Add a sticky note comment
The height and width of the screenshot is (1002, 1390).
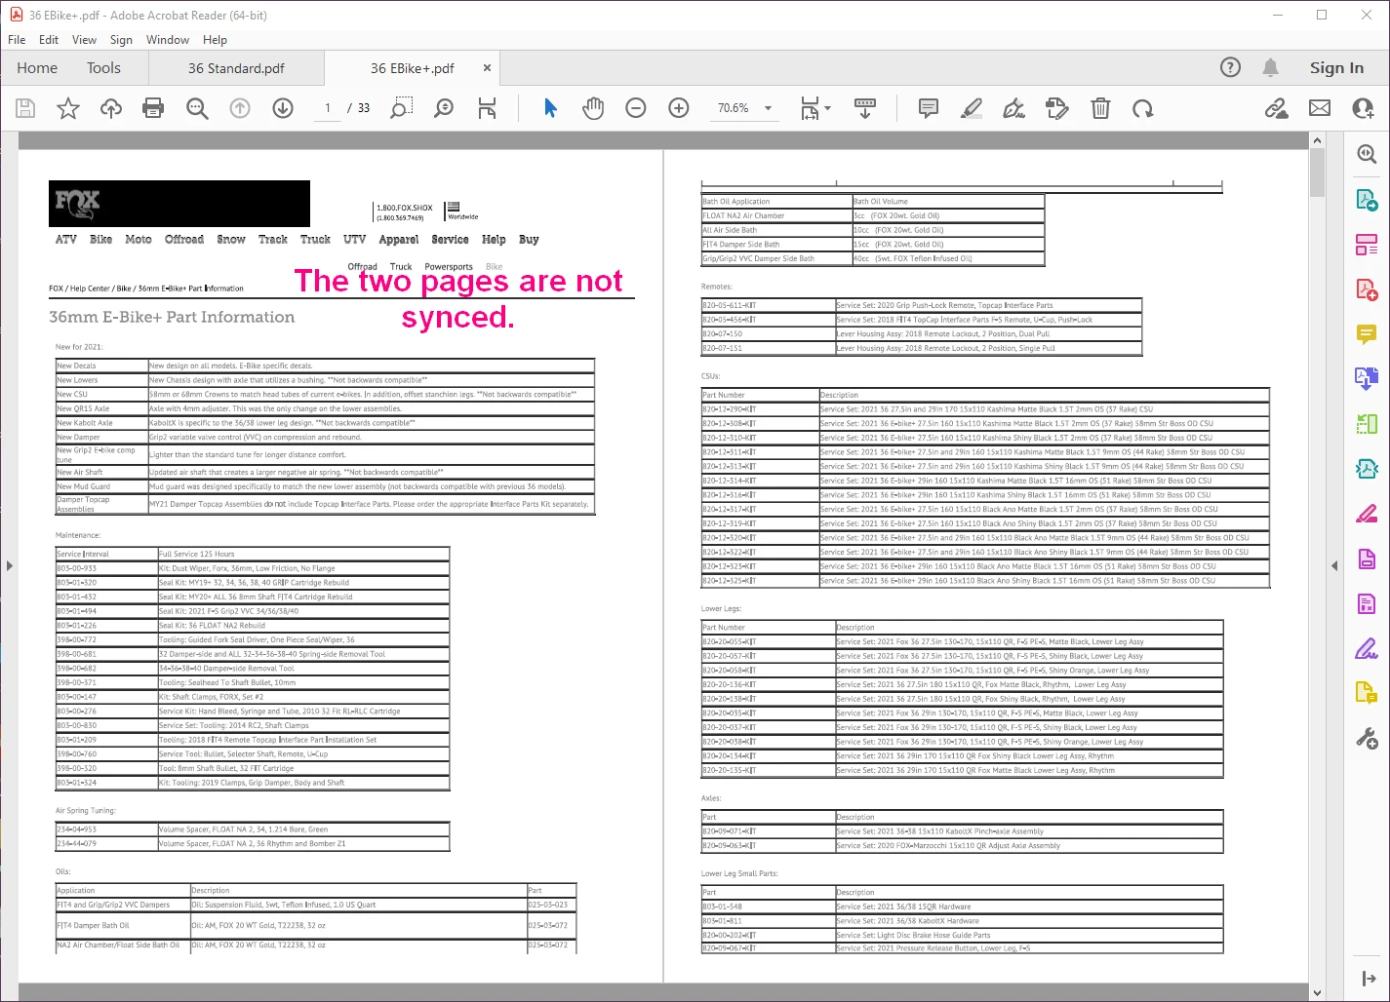click(x=929, y=108)
